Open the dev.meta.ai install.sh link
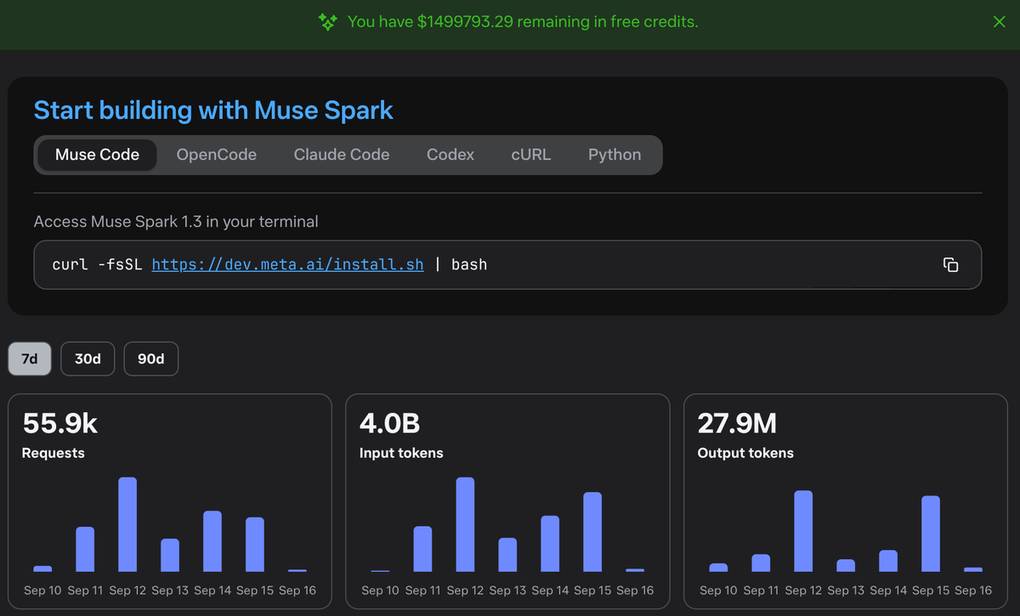Viewport: 1020px width, 616px height. 287,264
